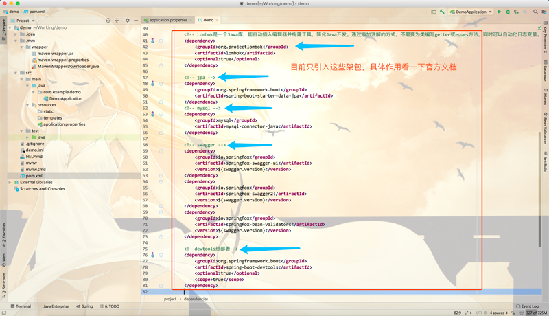Expand the .idea folder arrow
The image size is (549, 316).
(16, 34)
